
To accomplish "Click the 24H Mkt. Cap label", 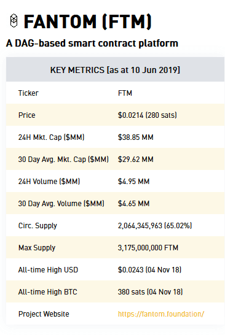I will (x=52, y=137).
